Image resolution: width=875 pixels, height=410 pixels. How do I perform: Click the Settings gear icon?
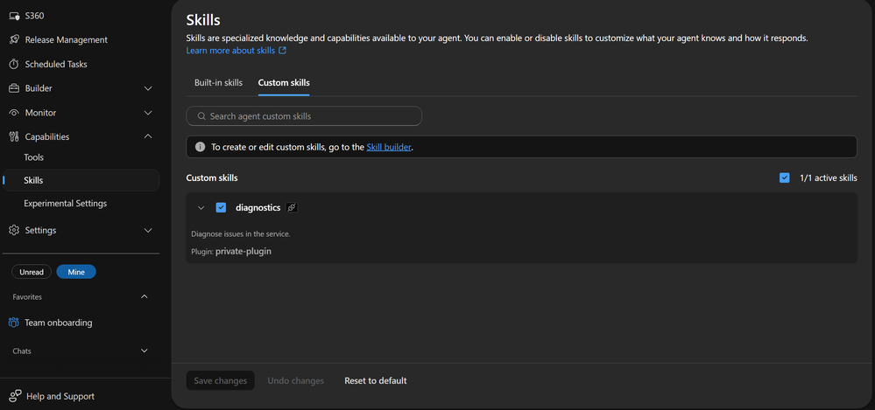tap(15, 230)
